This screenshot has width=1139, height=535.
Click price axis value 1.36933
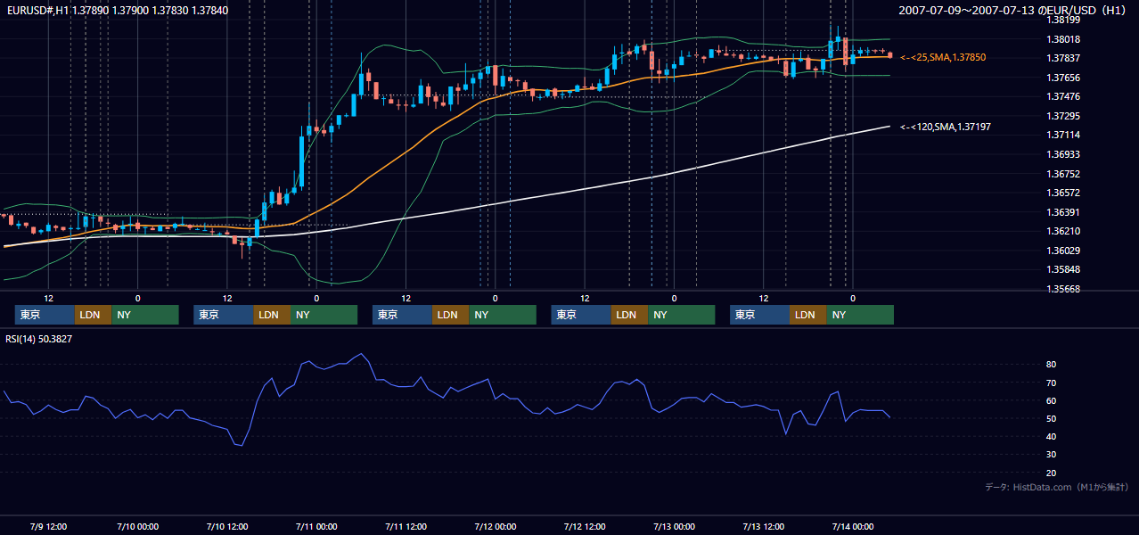click(x=1063, y=154)
